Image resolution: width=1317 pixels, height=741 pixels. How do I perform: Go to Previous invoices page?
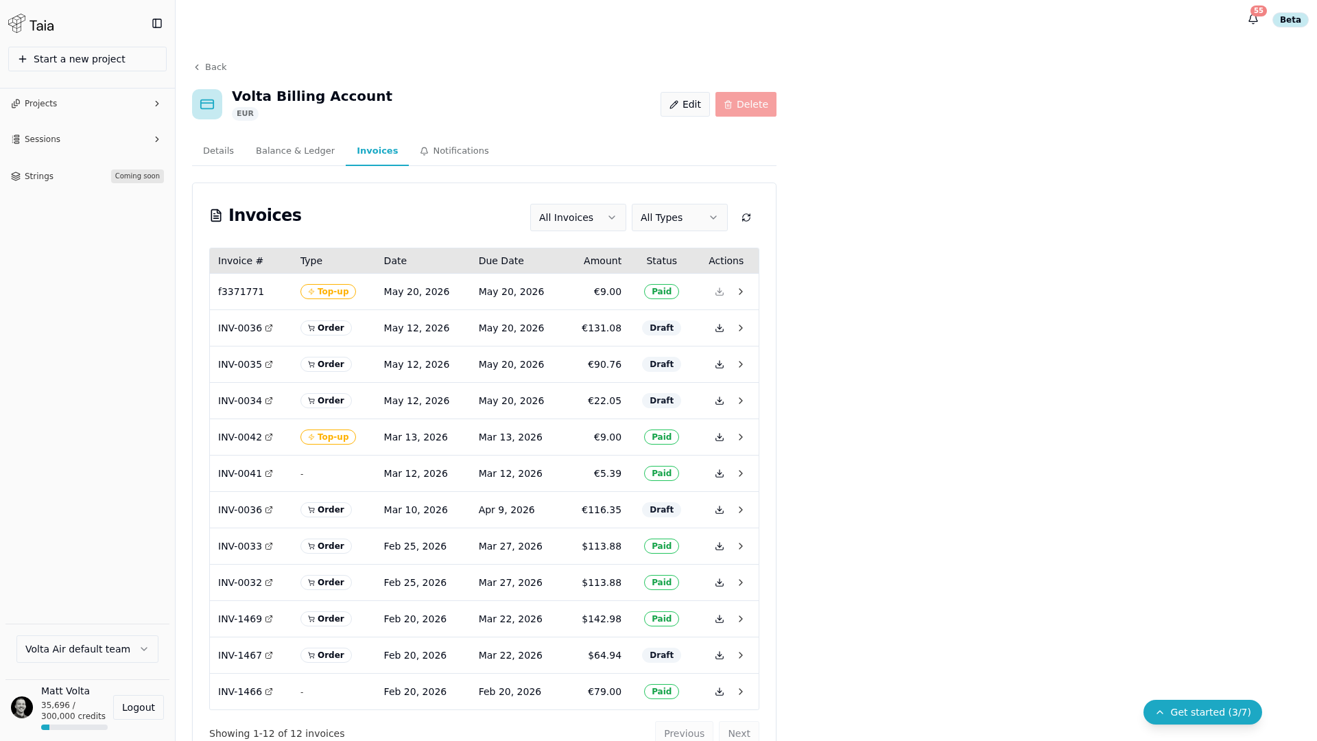[x=684, y=733]
